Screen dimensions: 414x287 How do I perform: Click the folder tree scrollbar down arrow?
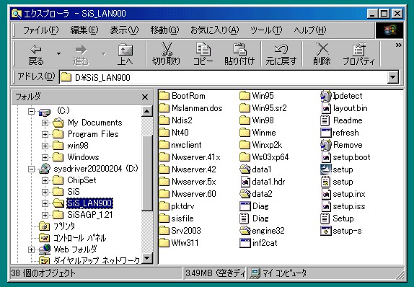(x=147, y=257)
